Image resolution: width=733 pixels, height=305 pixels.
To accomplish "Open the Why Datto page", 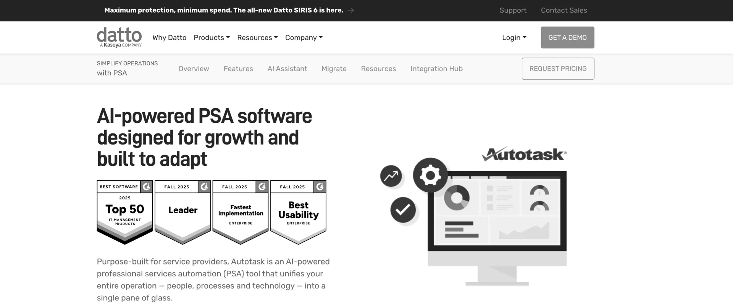I will 169,37.
